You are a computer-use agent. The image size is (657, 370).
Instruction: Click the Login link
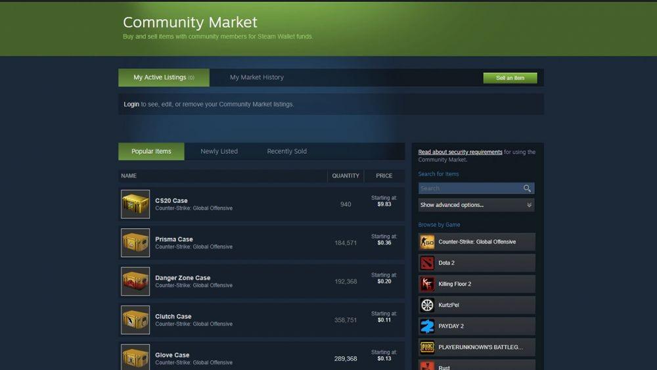(131, 104)
